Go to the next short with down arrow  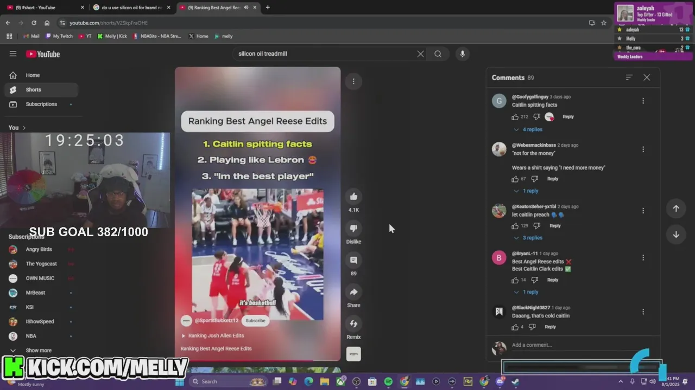tap(676, 235)
